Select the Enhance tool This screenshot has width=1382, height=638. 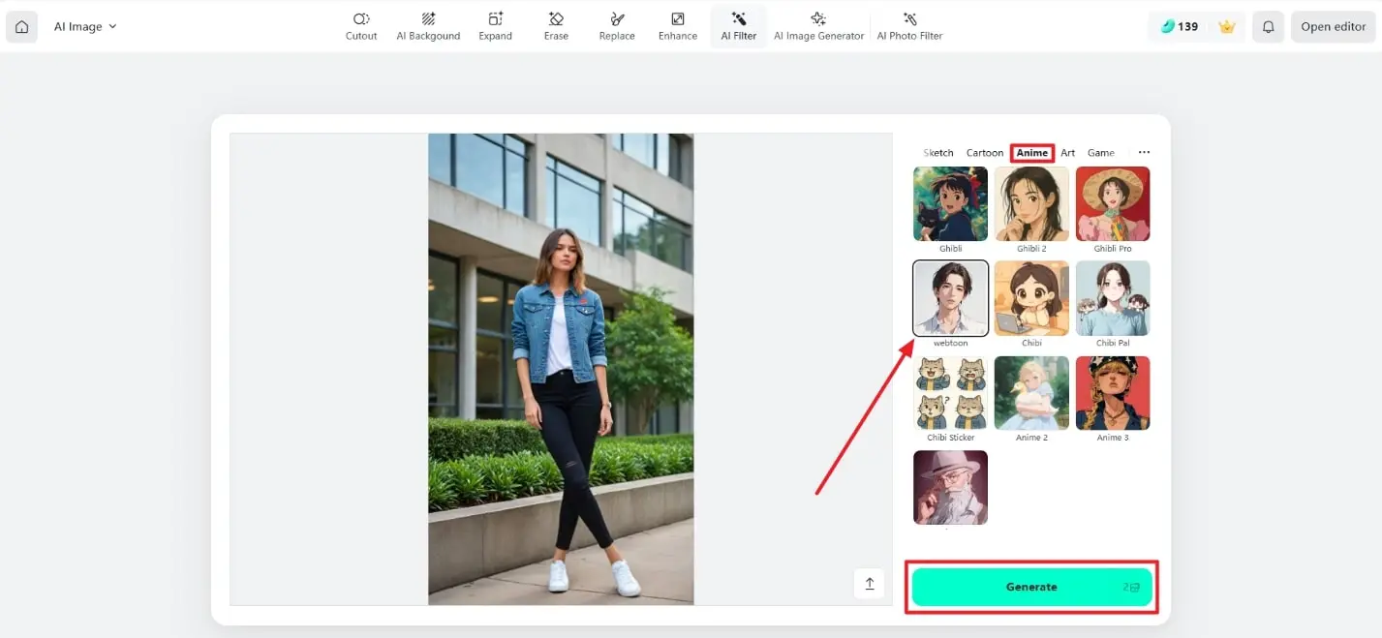(x=677, y=26)
